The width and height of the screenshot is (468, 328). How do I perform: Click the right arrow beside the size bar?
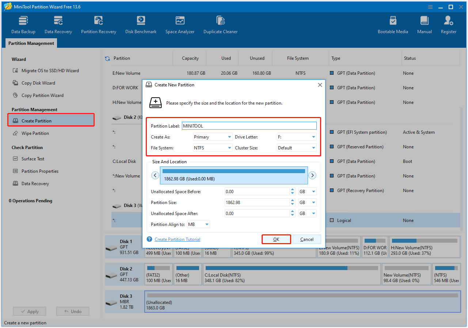pos(312,175)
